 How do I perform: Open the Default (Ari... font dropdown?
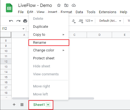pyautogui.click(x=110, y=21)
